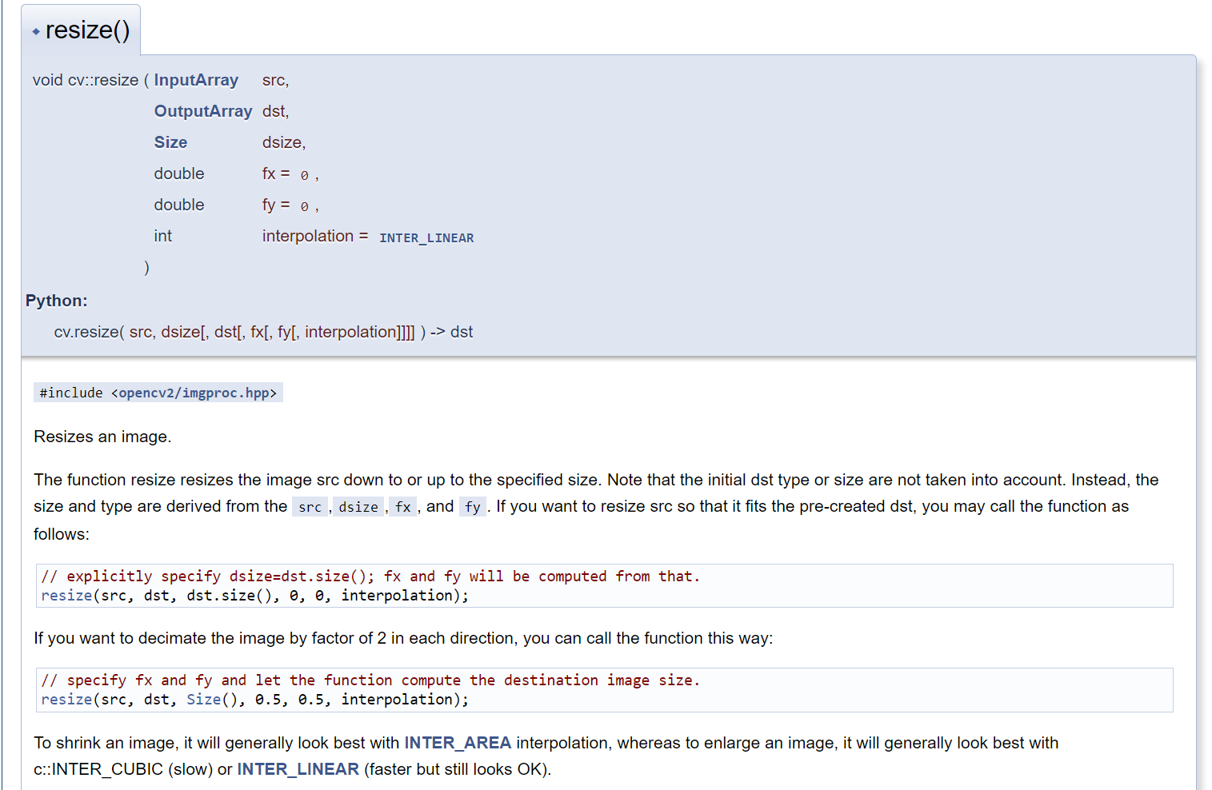Image resolution: width=1212 pixels, height=790 pixels.
Task: Click the 'Python:' section label
Action: tap(57, 301)
